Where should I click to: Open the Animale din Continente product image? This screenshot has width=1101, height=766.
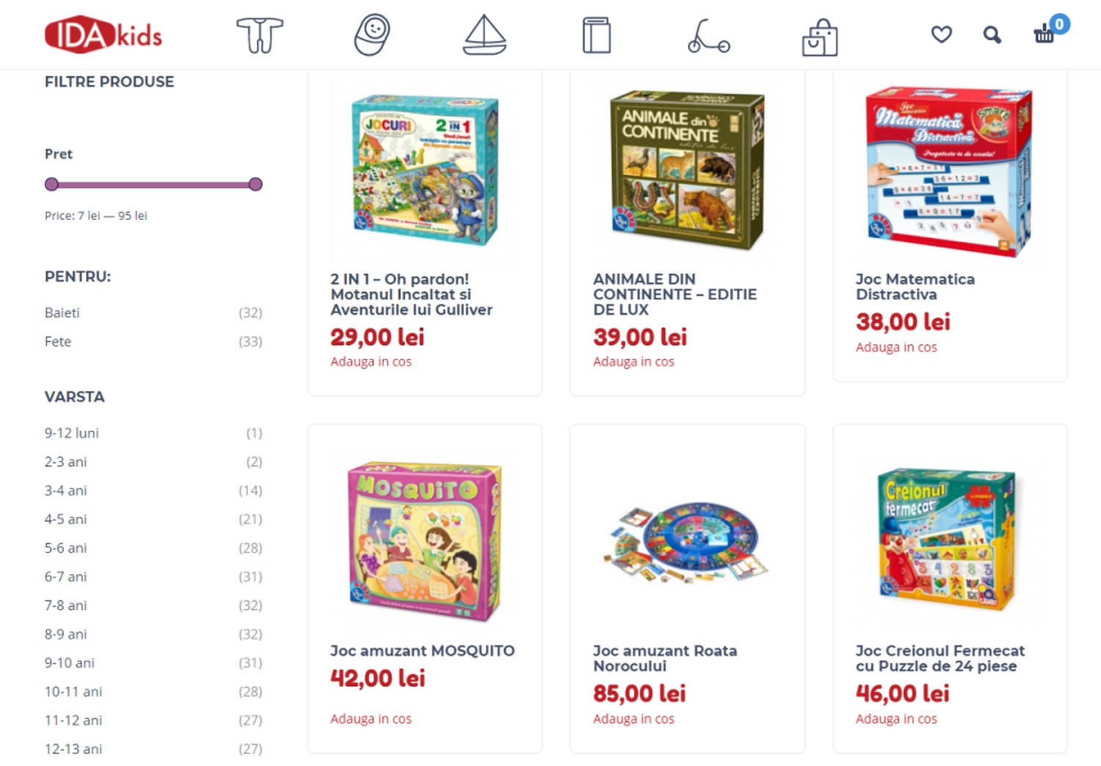click(687, 170)
